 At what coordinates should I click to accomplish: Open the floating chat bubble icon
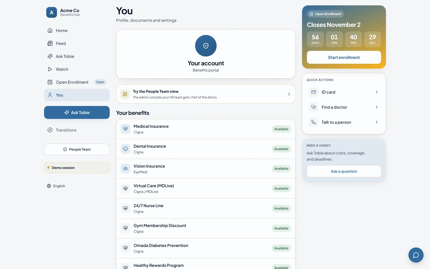coord(416,255)
